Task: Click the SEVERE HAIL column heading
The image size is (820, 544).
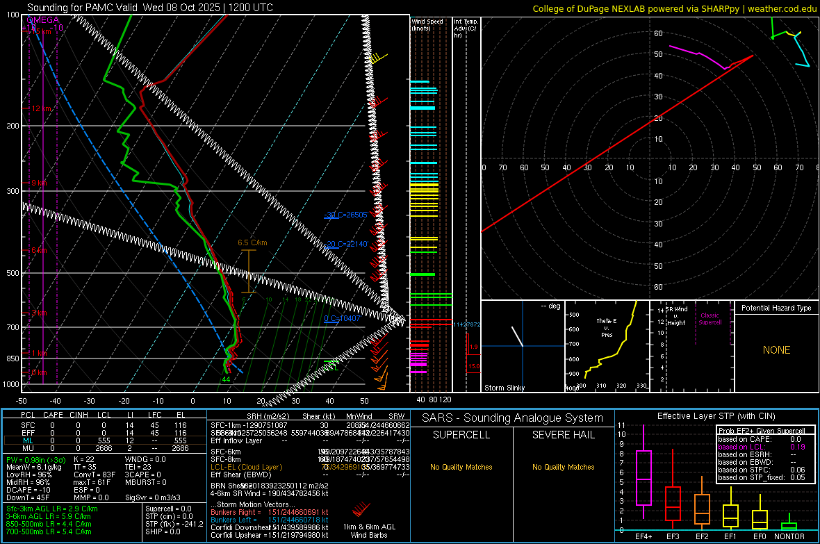Action: click(563, 435)
